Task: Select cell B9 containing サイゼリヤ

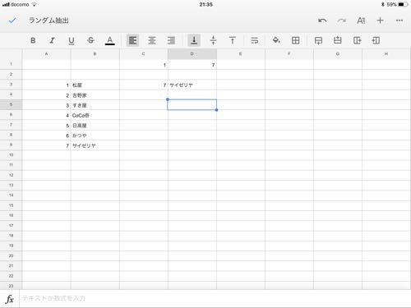Action: (95, 145)
